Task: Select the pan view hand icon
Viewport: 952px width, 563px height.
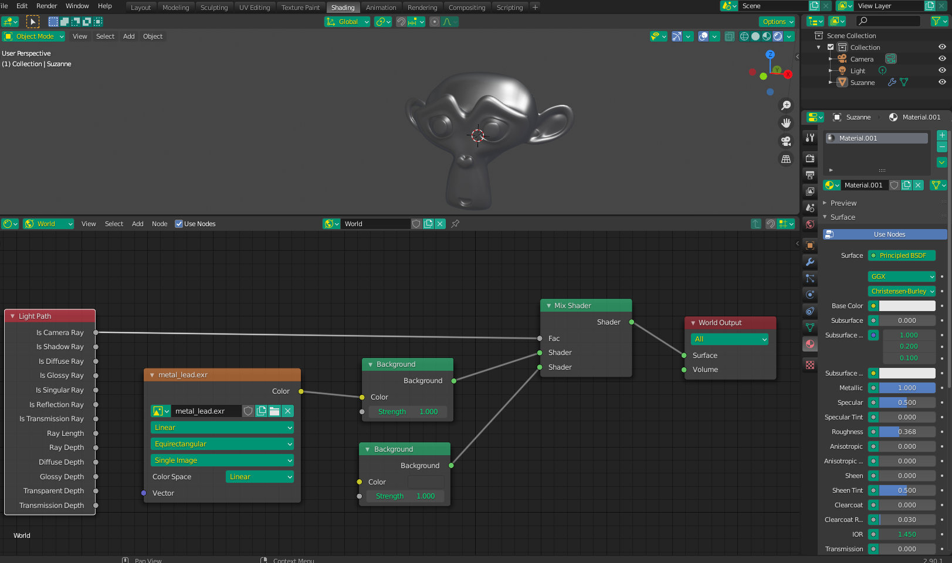Action: 786,123
